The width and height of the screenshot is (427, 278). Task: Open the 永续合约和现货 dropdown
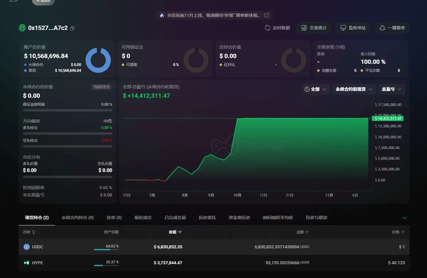(x=354, y=89)
